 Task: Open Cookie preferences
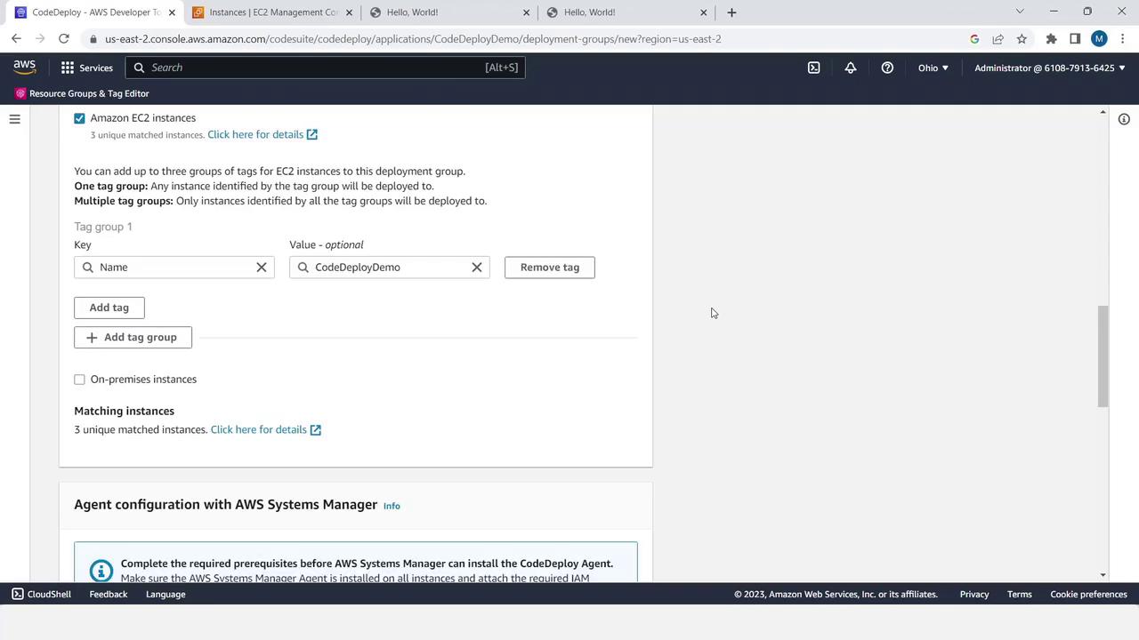coord(1088,595)
